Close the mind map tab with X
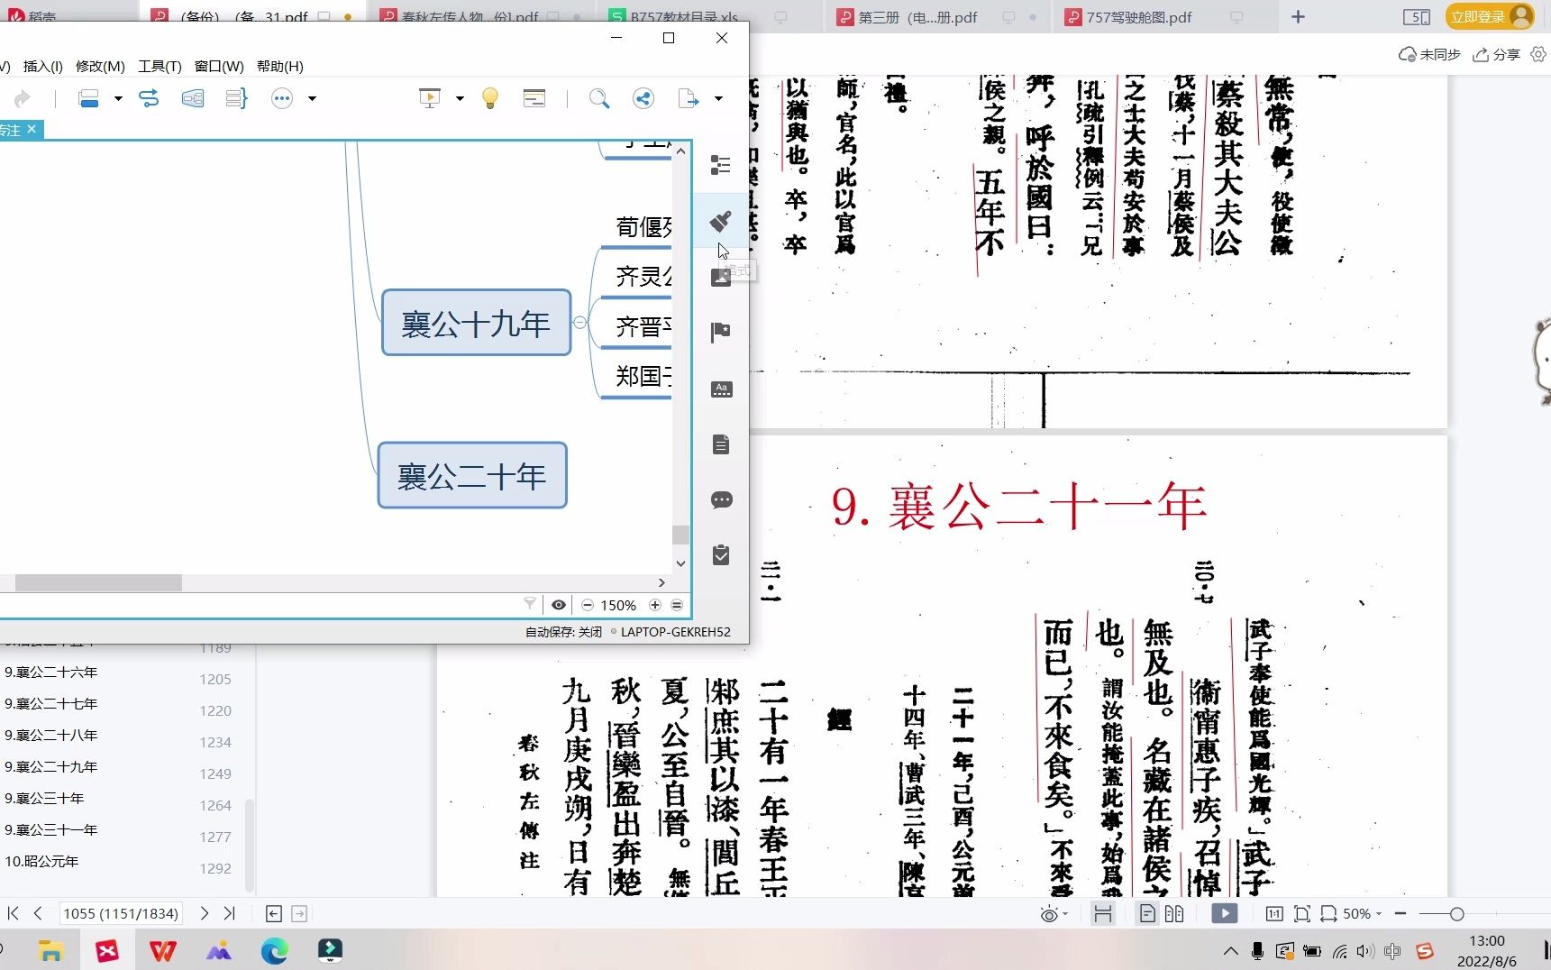The width and height of the screenshot is (1551, 970). [32, 129]
